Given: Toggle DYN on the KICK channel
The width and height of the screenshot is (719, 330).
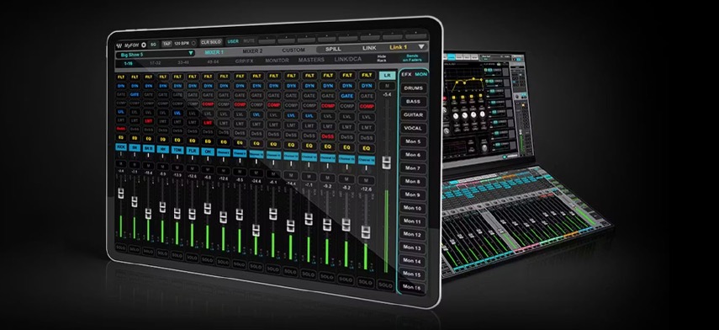Looking at the screenshot, I should click(120, 86).
